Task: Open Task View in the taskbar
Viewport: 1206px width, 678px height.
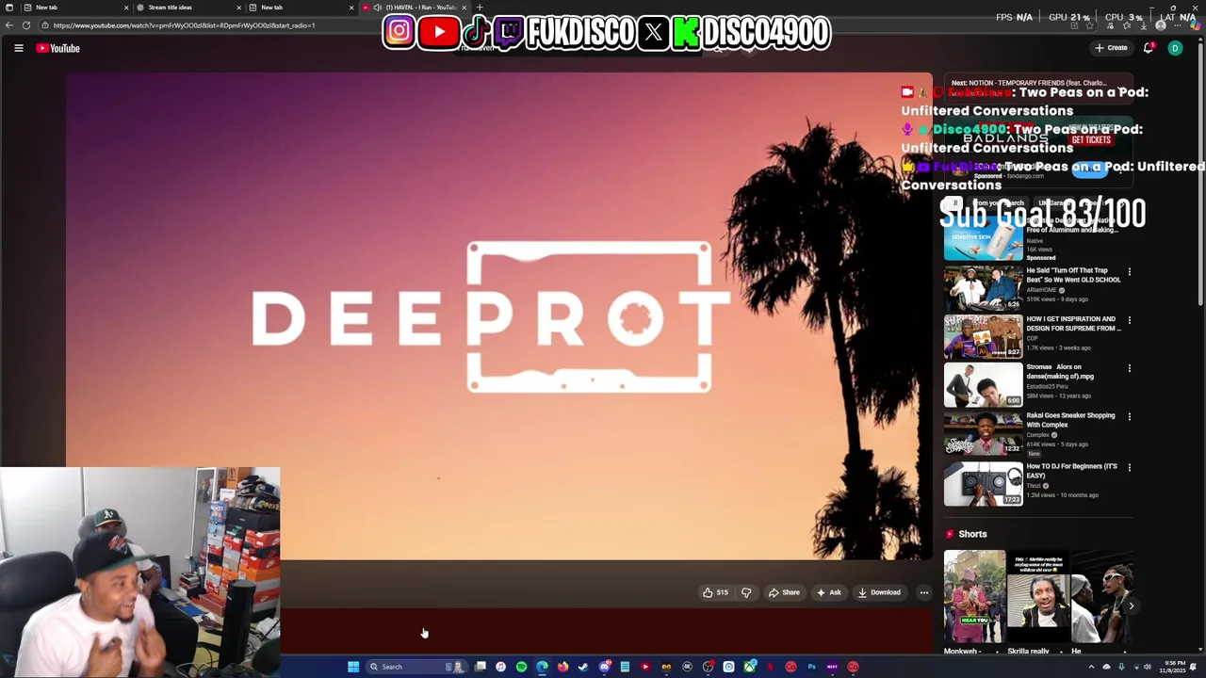Action: point(480,667)
